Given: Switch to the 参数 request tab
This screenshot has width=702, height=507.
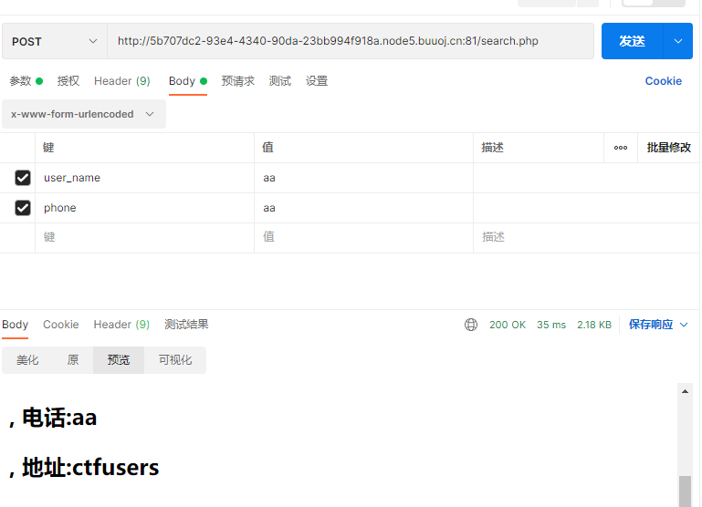Looking at the screenshot, I should coord(26,81).
